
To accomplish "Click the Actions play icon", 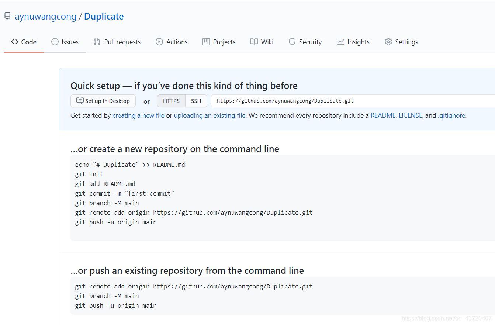I will pos(159,42).
